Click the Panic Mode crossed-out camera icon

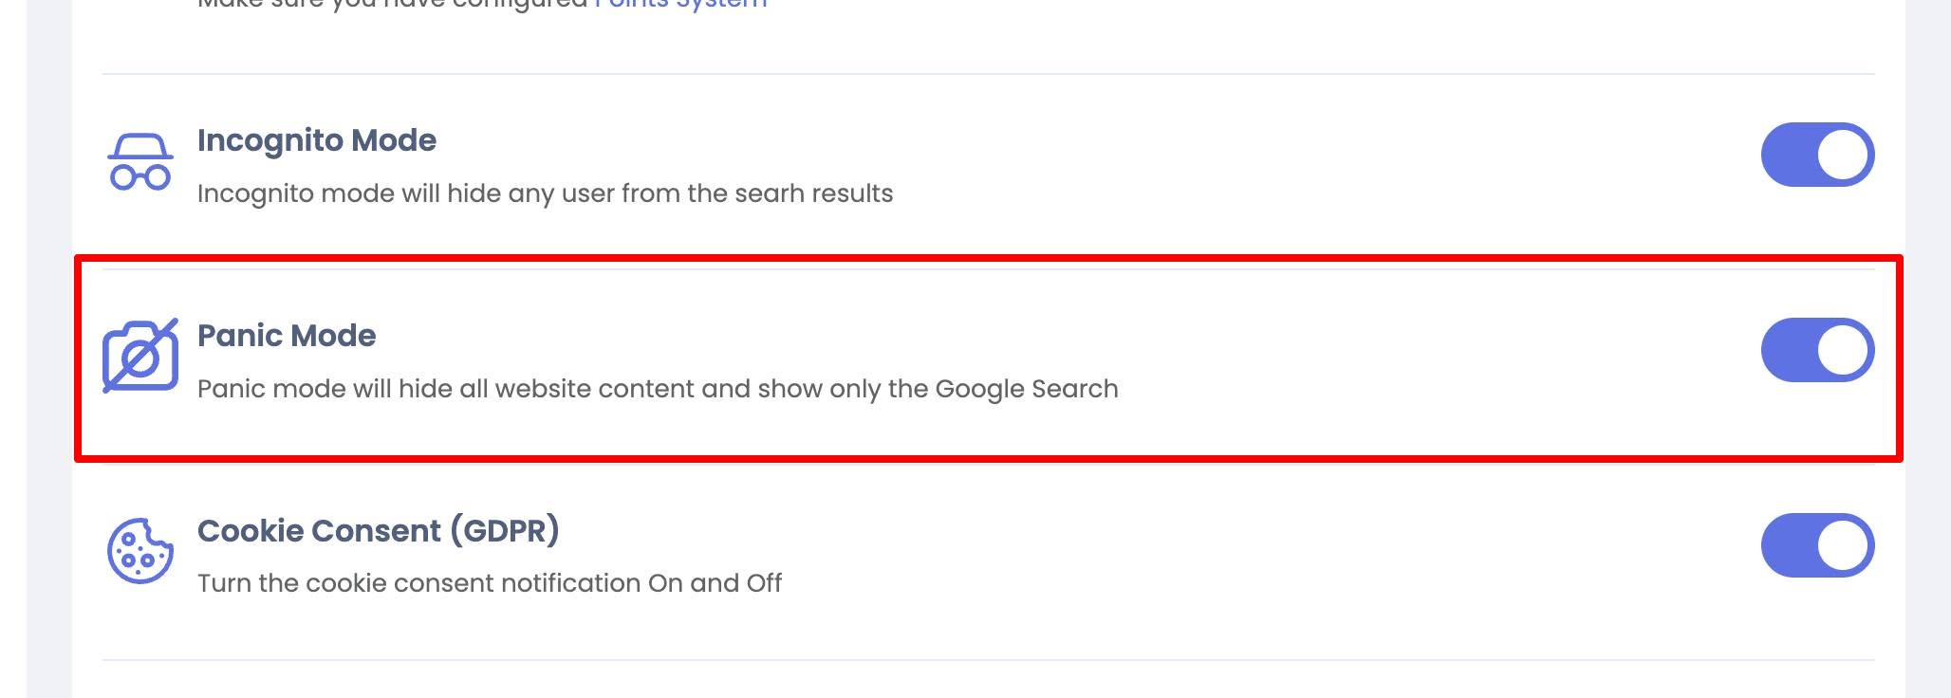(140, 356)
